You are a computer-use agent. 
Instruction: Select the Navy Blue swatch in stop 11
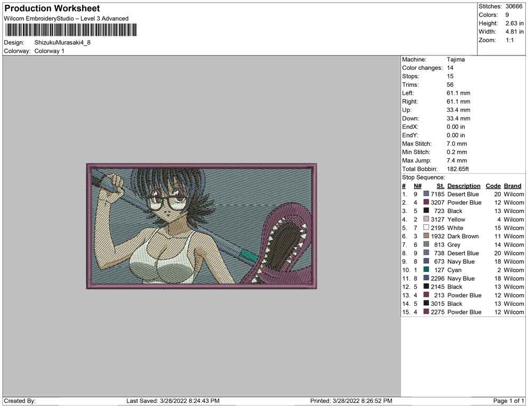point(426,279)
